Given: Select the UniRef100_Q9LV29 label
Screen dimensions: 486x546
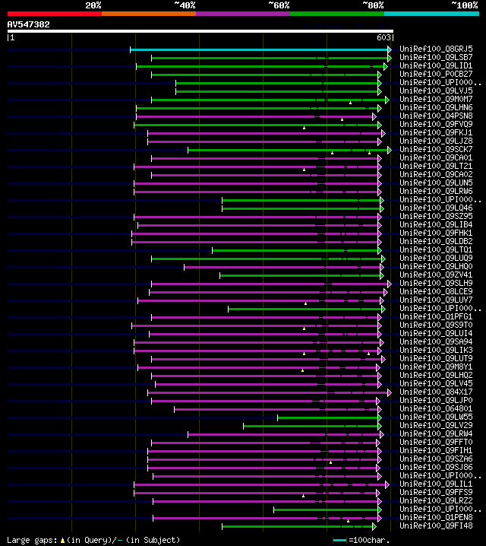Looking at the screenshot, I should click(436, 425).
